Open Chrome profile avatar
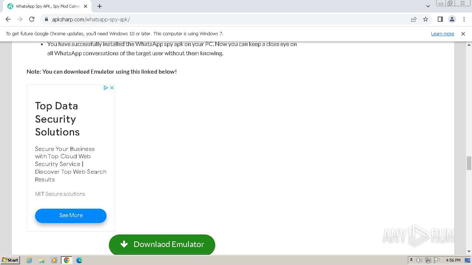This screenshot has width=472, height=265. click(452, 19)
